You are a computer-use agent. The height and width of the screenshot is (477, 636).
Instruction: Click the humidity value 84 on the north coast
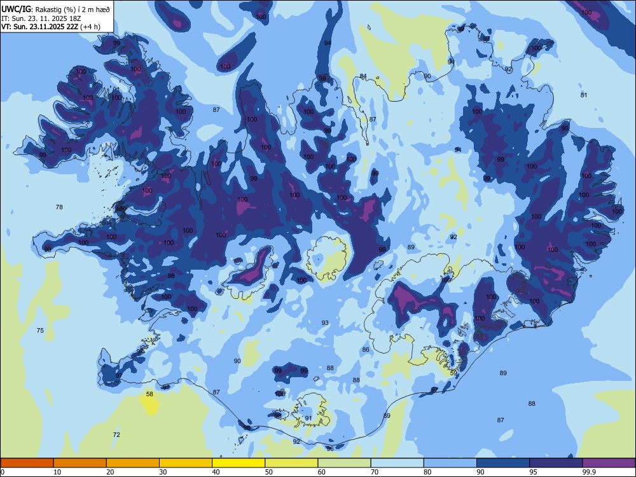coord(363,76)
